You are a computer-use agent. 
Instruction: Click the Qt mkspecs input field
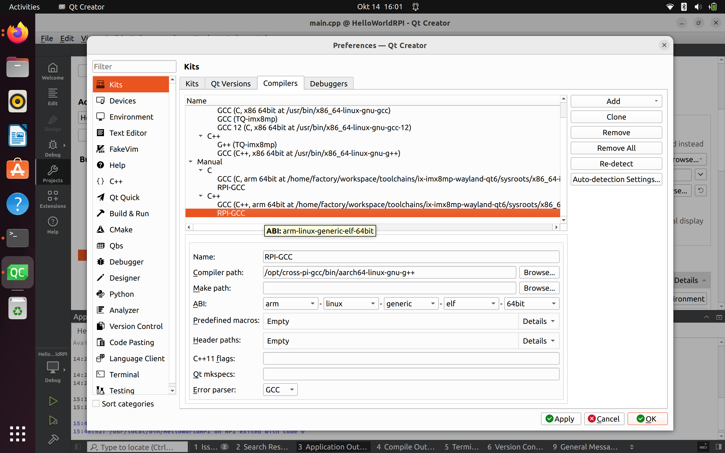[x=411, y=374]
